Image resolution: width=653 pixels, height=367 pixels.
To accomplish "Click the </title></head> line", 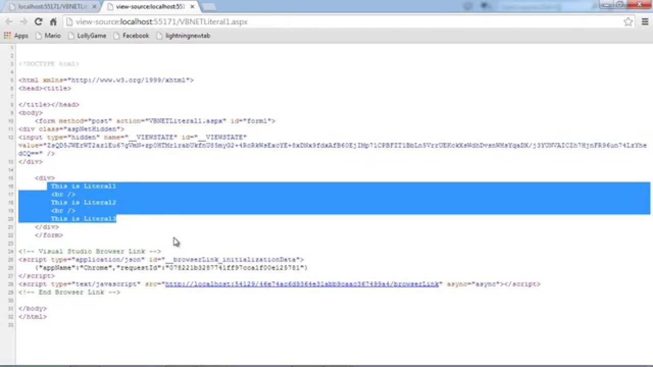I will click(x=49, y=104).
